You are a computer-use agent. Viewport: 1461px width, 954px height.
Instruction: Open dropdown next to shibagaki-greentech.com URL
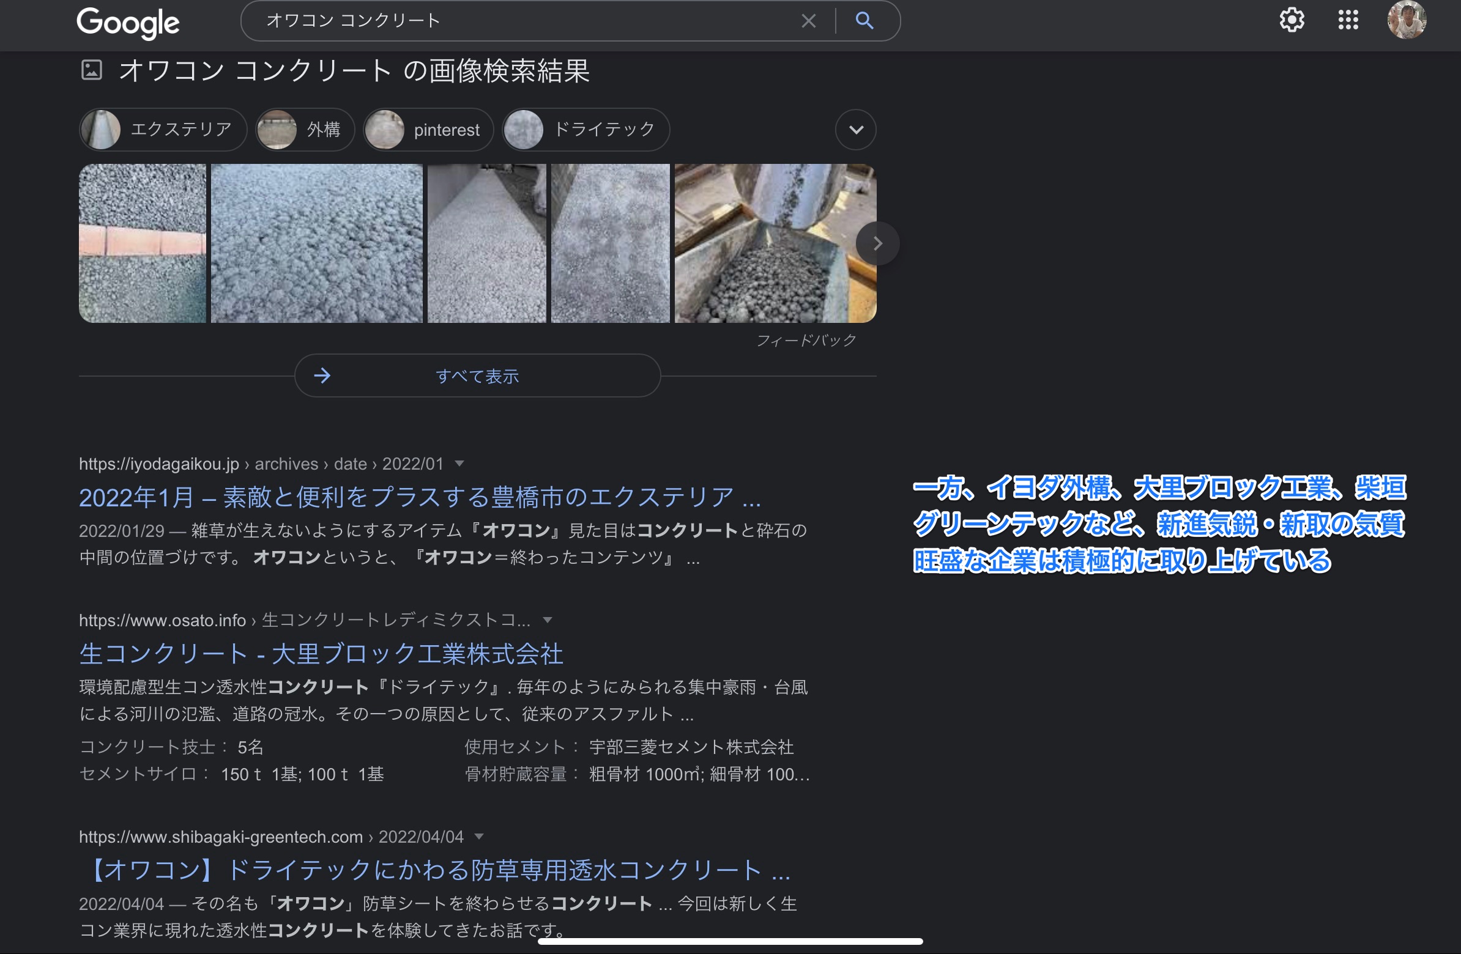(x=480, y=837)
